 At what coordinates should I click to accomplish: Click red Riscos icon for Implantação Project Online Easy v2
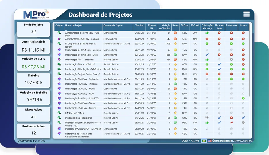pyautogui.click(x=243, y=74)
